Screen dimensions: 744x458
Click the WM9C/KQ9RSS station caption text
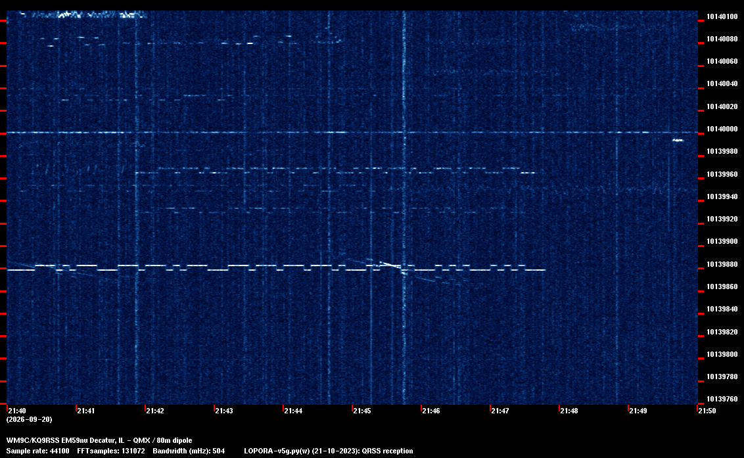[x=99, y=440]
